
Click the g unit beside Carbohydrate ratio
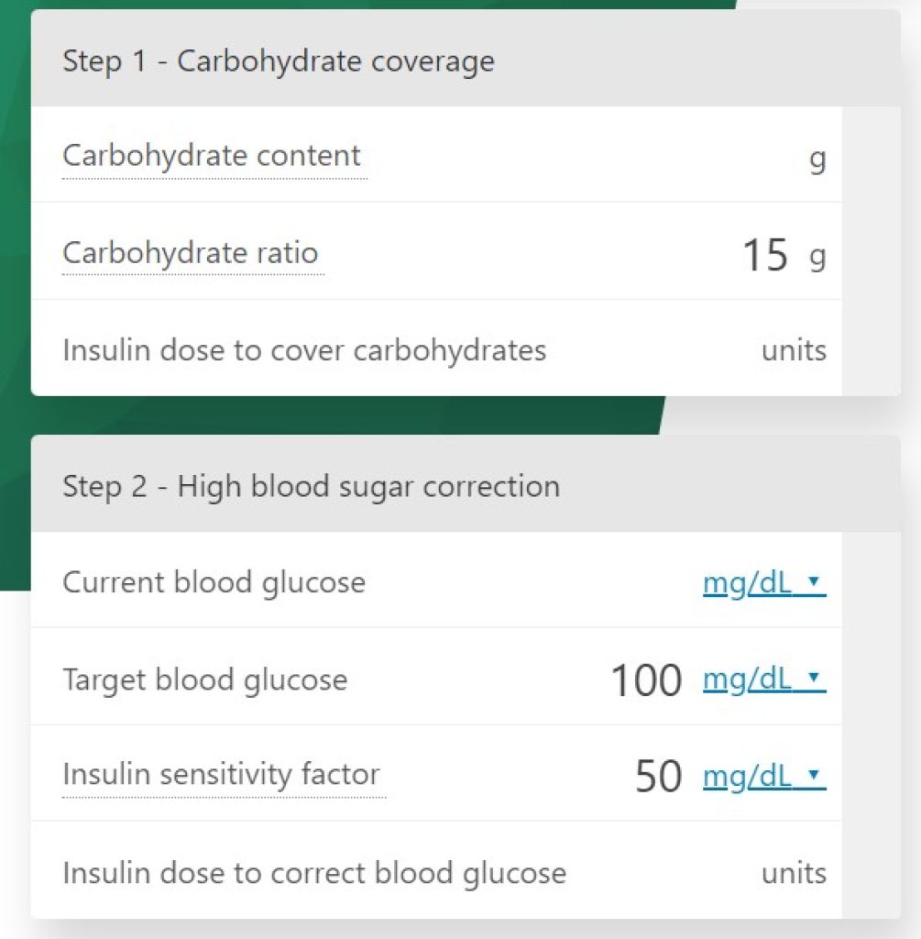click(x=817, y=258)
